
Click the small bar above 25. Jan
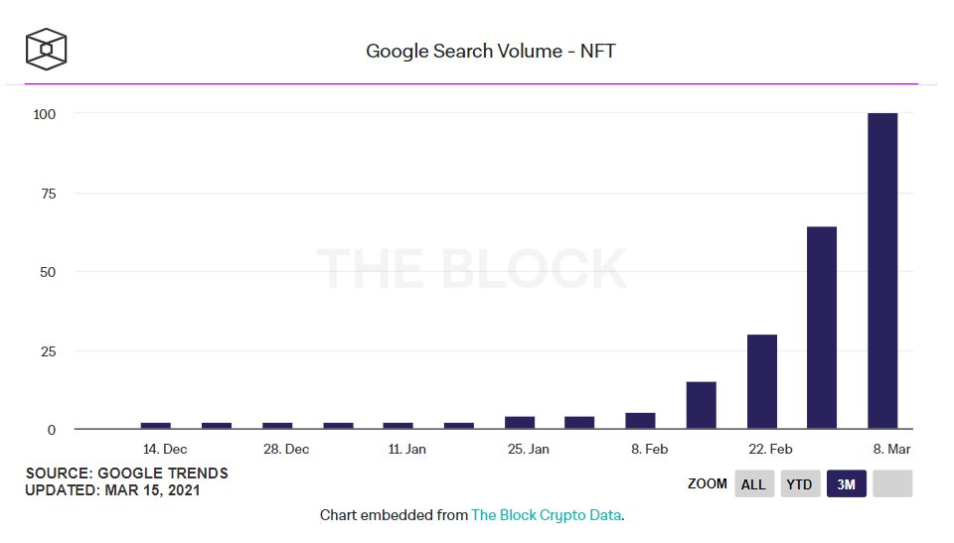tap(519, 423)
